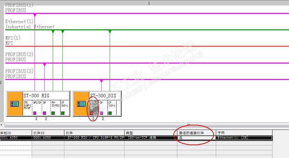Click S7-300_BIS node triangle on Ethernet line
Viewport: 289px width, 158px height.
(x=110, y=31)
